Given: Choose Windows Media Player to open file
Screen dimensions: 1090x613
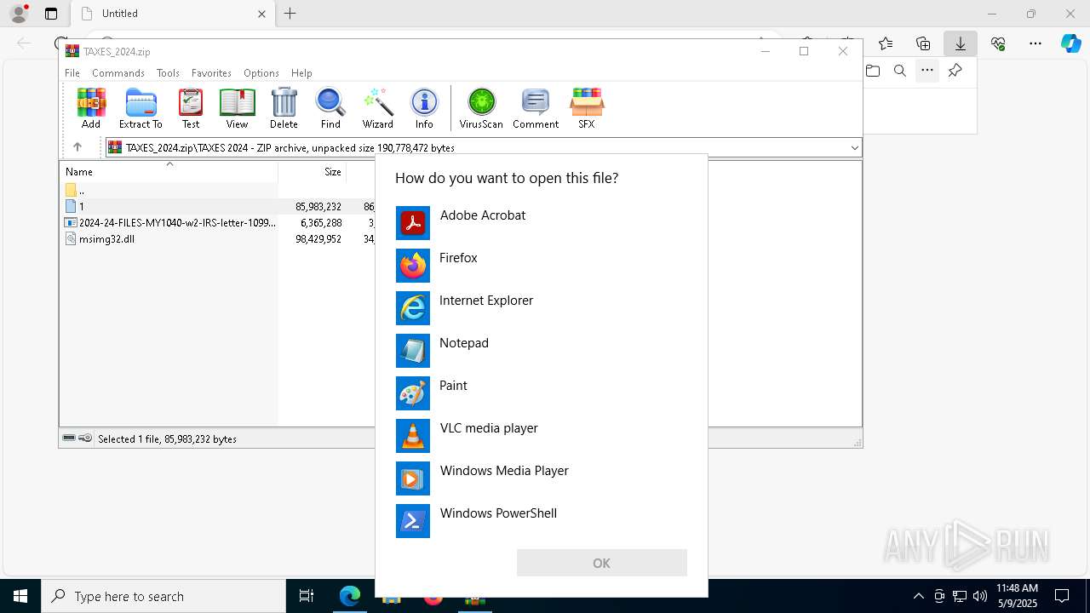Looking at the screenshot, I should point(542,478).
